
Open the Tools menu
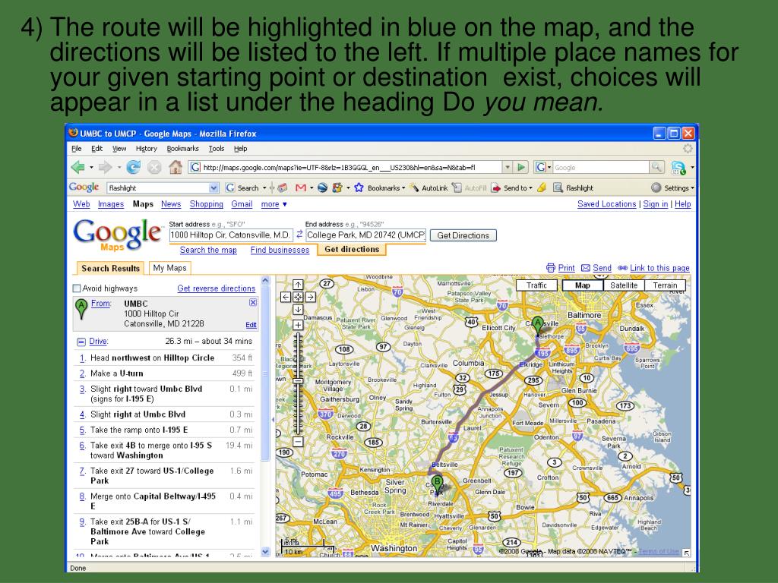click(x=217, y=148)
